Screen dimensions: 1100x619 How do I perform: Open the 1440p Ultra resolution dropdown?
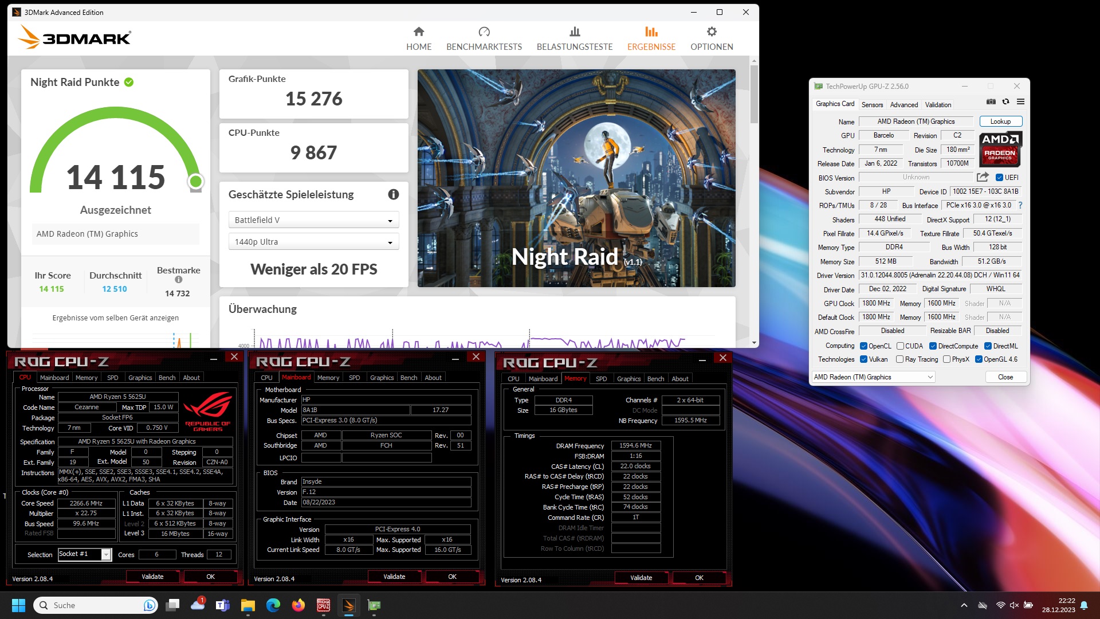(x=313, y=242)
